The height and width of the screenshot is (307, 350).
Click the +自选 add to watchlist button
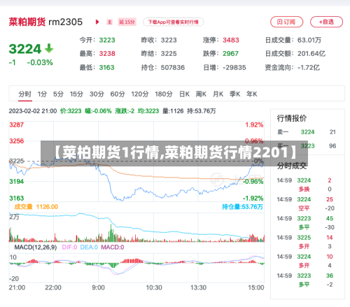pyautogui.click(x=326, y=22)
